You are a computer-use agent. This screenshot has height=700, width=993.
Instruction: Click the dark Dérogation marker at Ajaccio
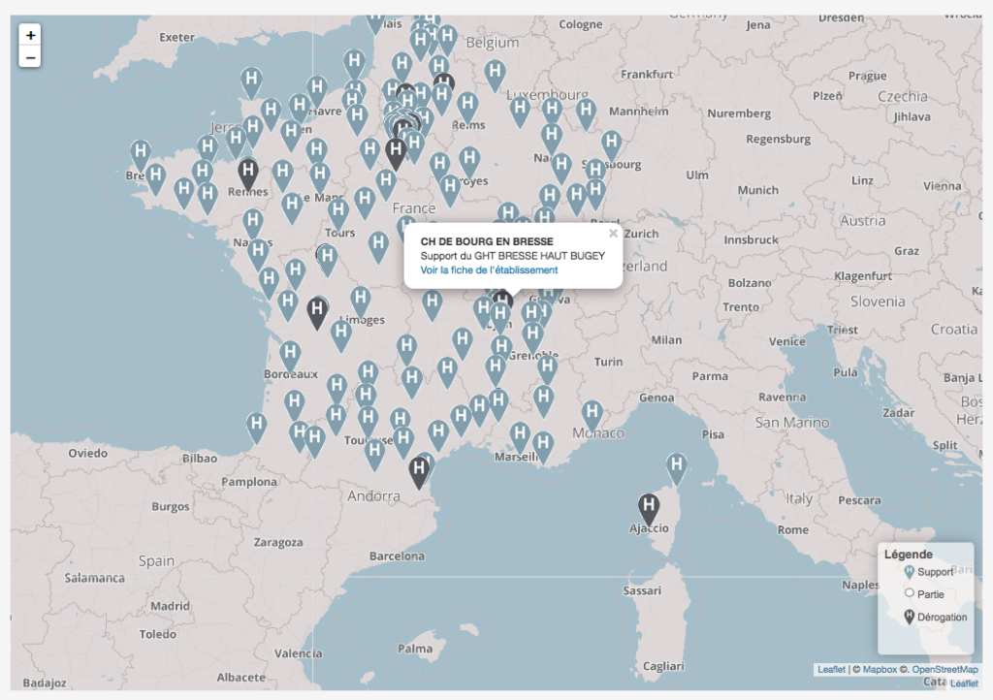coord(649,507)
